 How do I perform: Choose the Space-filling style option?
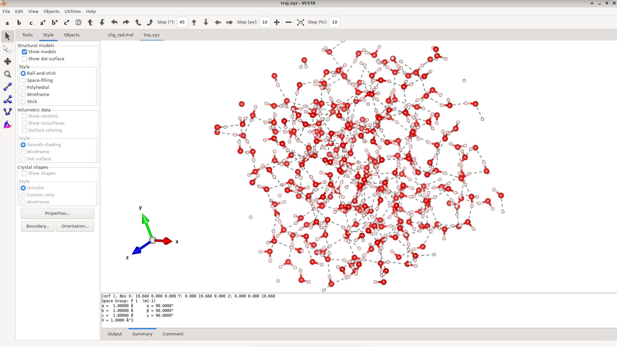point(23,80)
